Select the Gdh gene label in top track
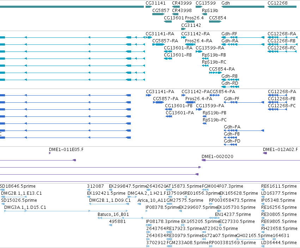Screen dimensions: 300x248 pyautogui.click(x=226, y=3)
